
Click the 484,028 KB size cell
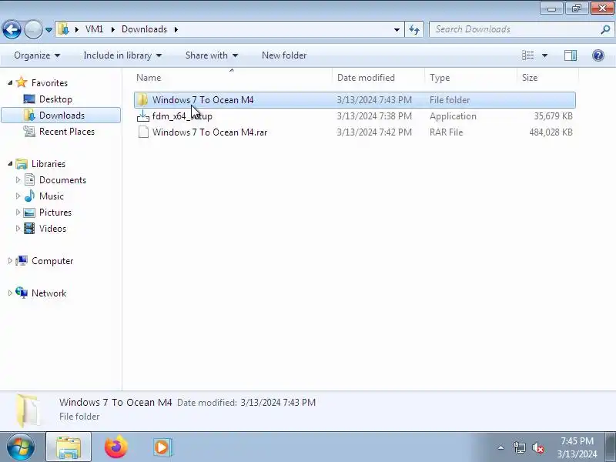[551, 132]
